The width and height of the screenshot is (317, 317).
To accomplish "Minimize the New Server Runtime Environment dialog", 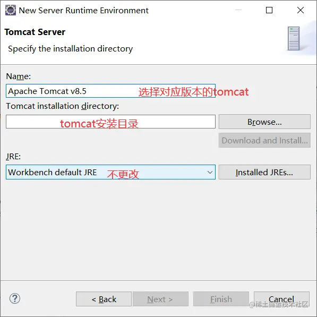I will click(x=238, y=10).
